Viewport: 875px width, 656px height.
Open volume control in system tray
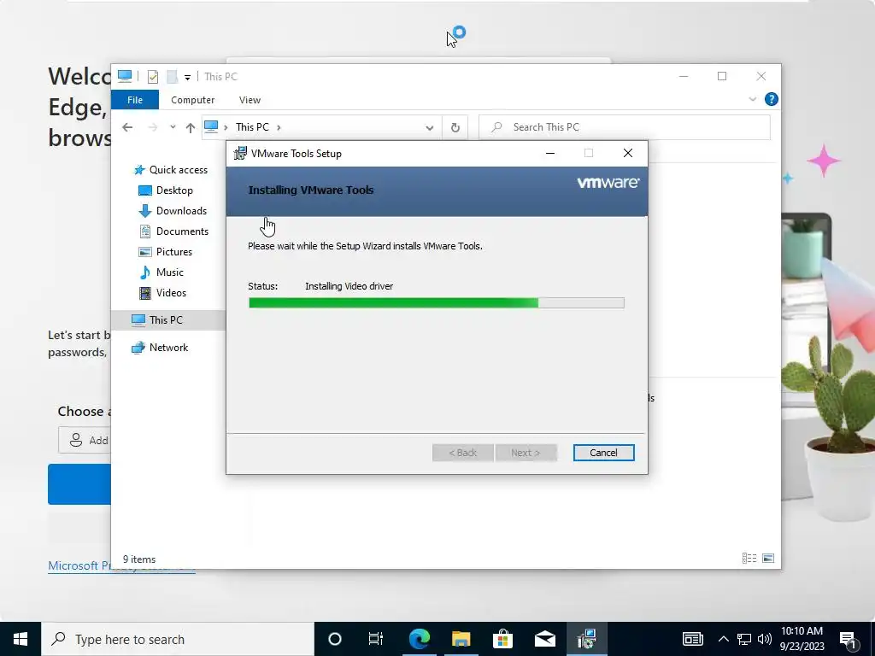click(765, 639)
